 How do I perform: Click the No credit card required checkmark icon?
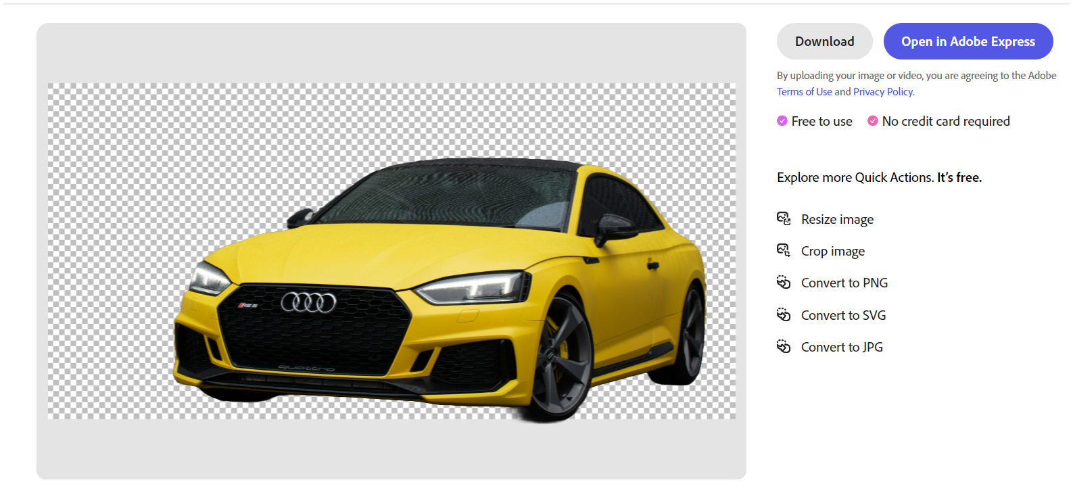[x=873, y=121]
